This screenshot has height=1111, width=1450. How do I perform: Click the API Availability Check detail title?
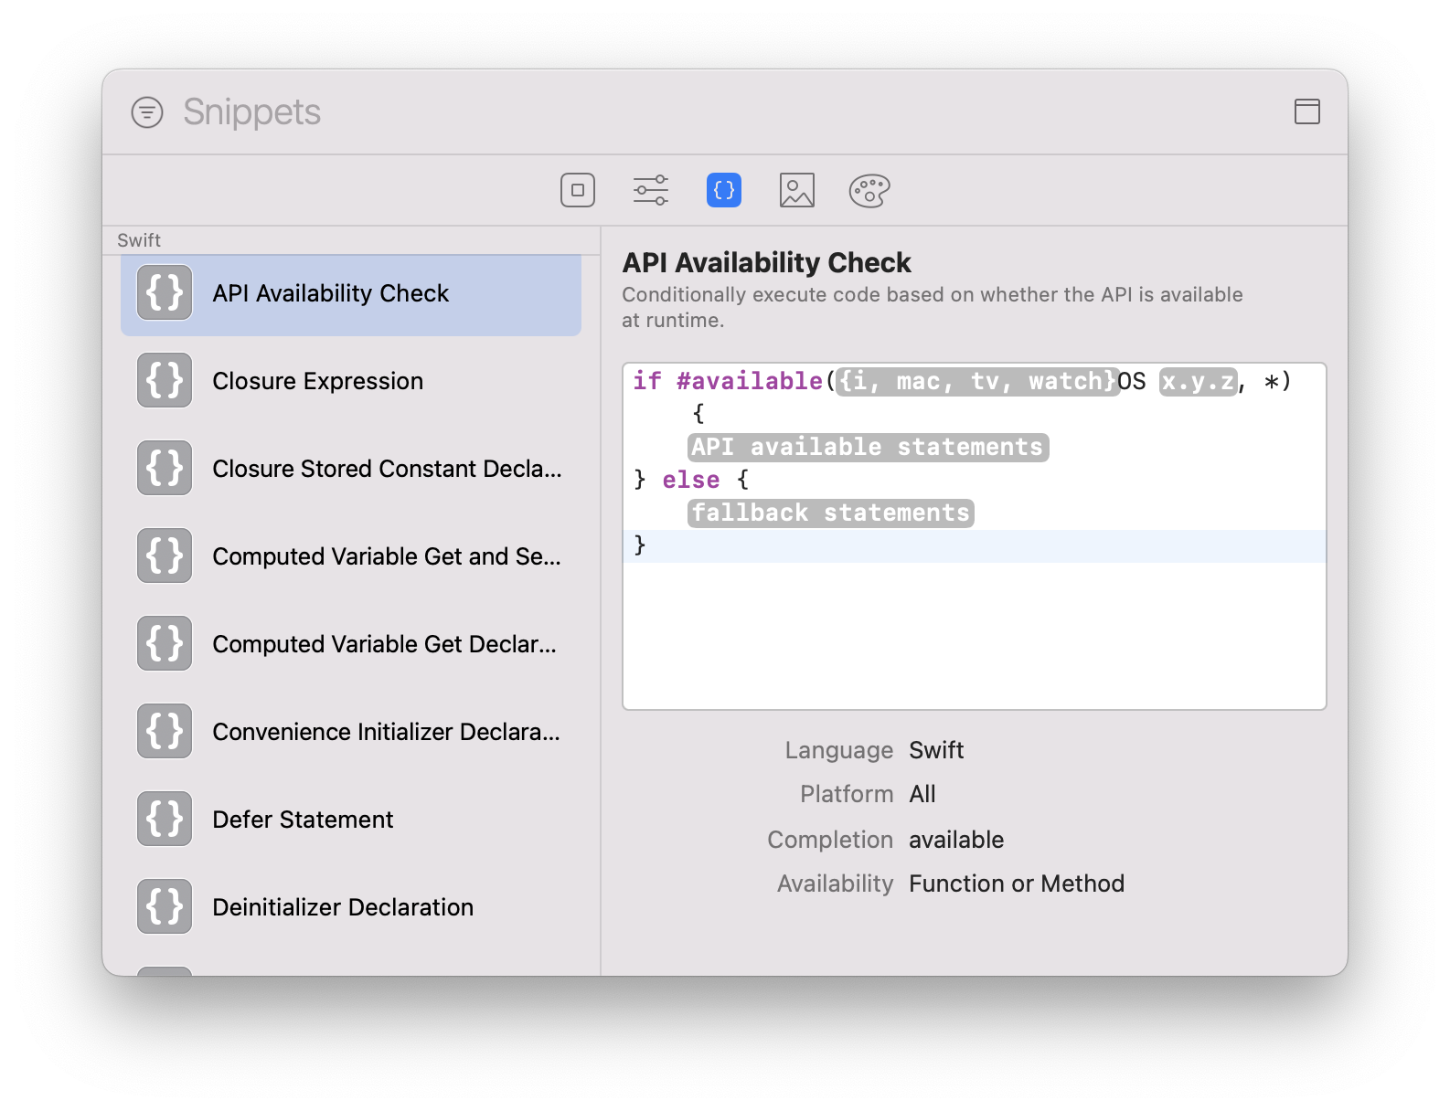point(766,263)
